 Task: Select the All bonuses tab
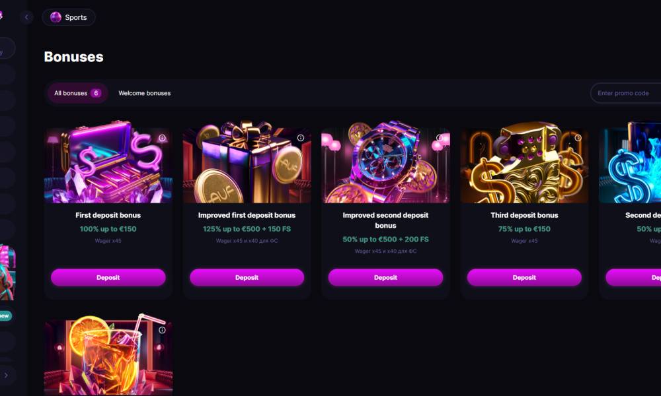tap(77, 93)
